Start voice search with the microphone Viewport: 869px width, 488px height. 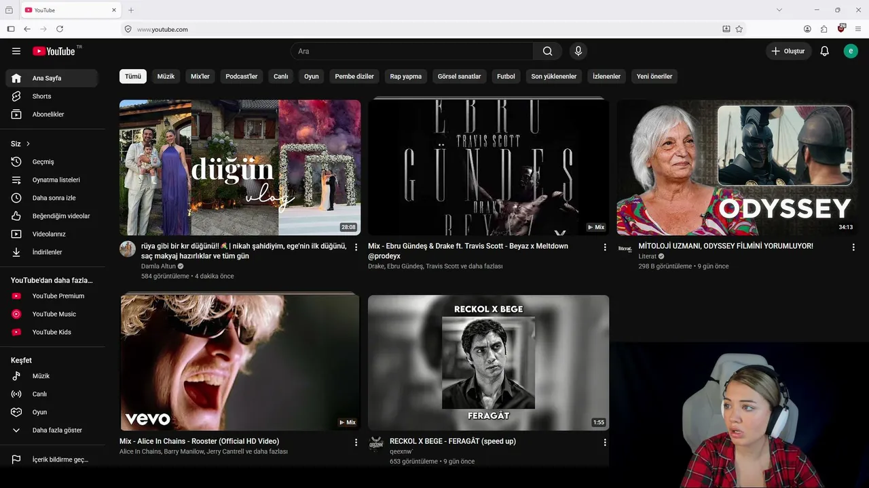pos(578,51)
